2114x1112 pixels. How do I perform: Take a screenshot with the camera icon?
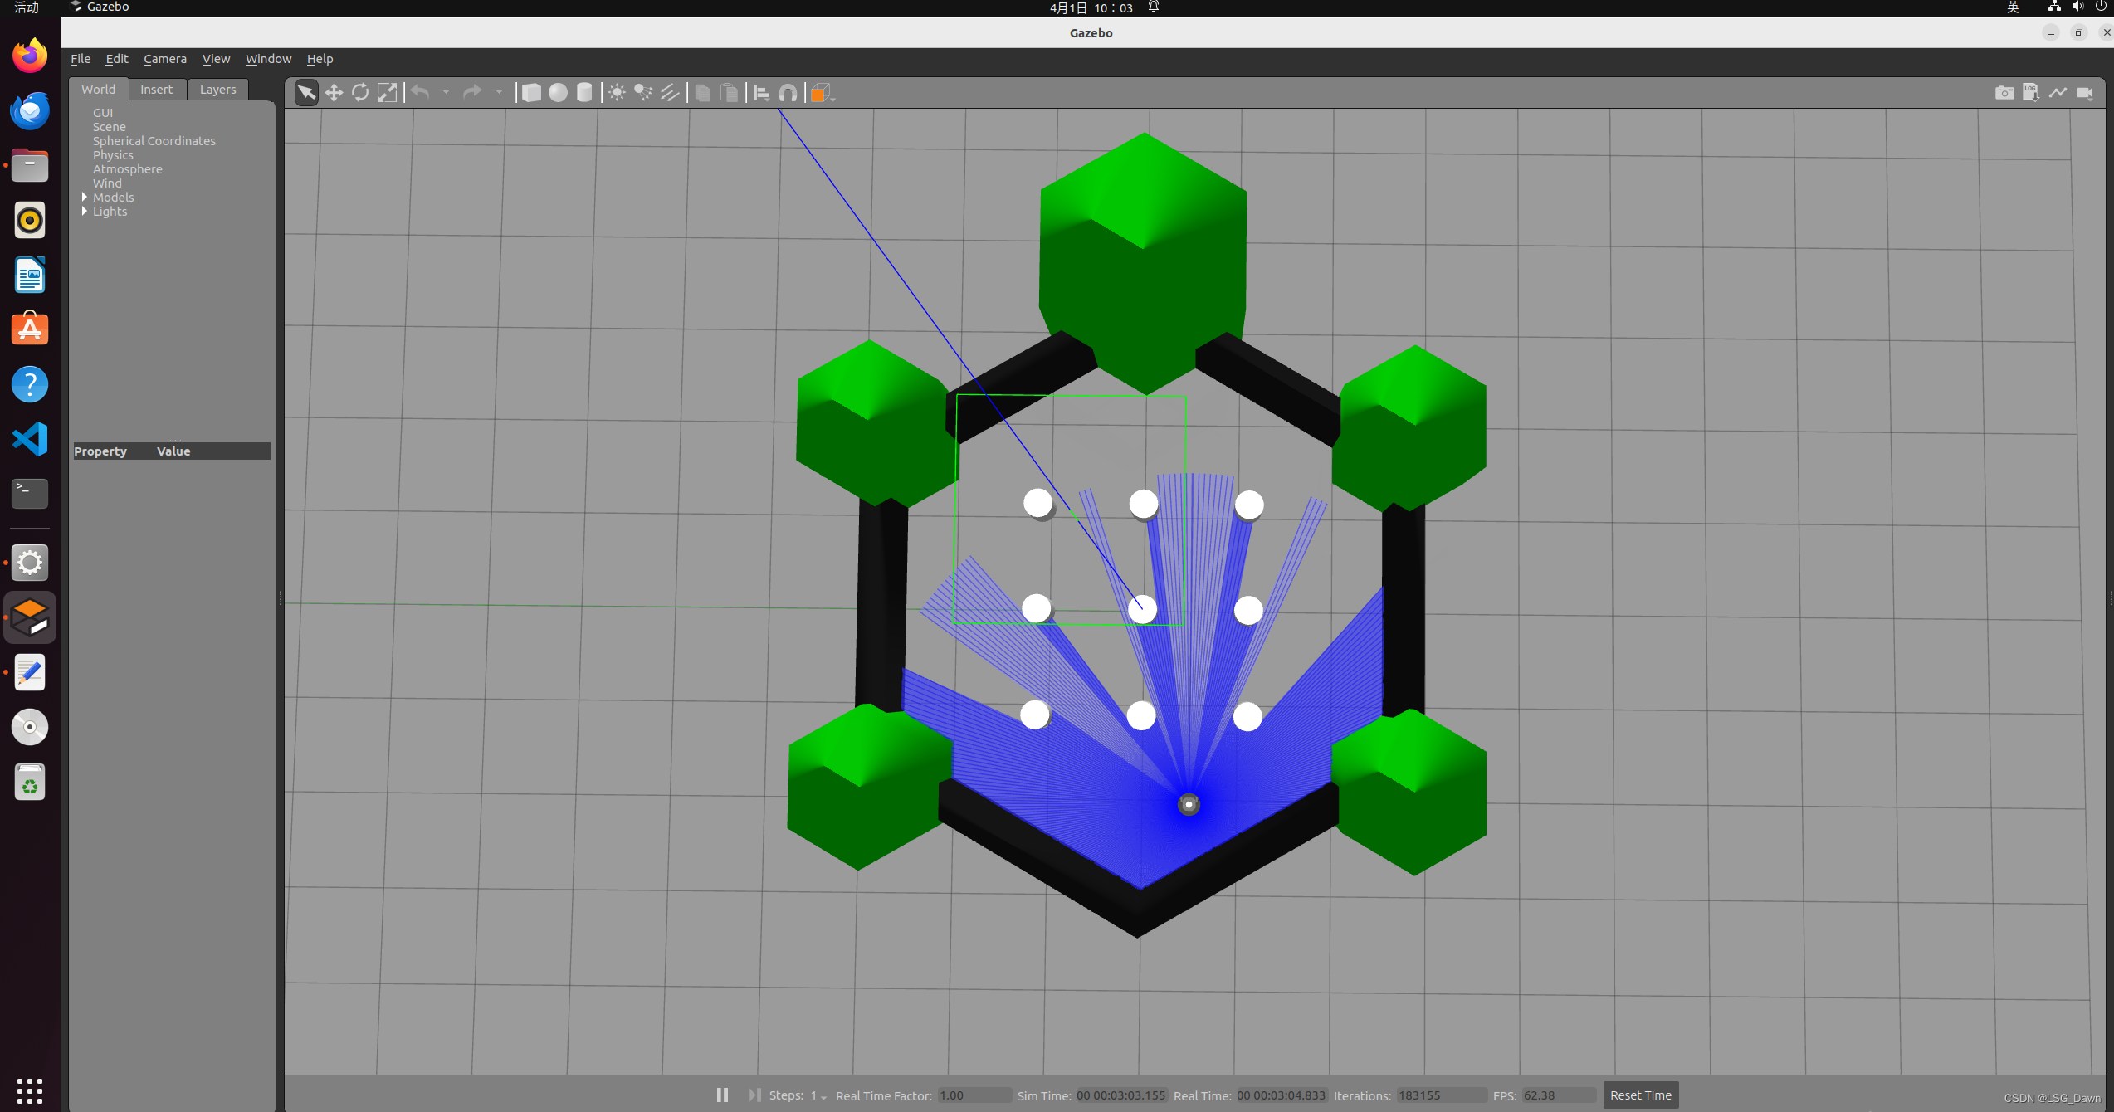pos(2004,92)
